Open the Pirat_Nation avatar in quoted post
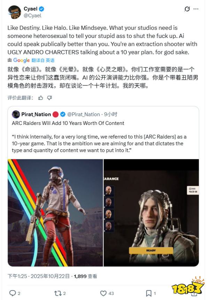The height and width of the screenshot is (300, 209). pos(16,115)
